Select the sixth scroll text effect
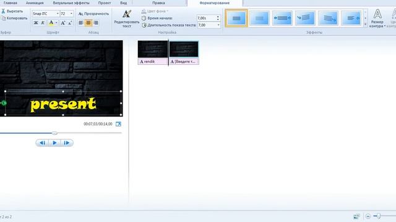The width and height of the screenshot is (396, 222). (351, 18)
